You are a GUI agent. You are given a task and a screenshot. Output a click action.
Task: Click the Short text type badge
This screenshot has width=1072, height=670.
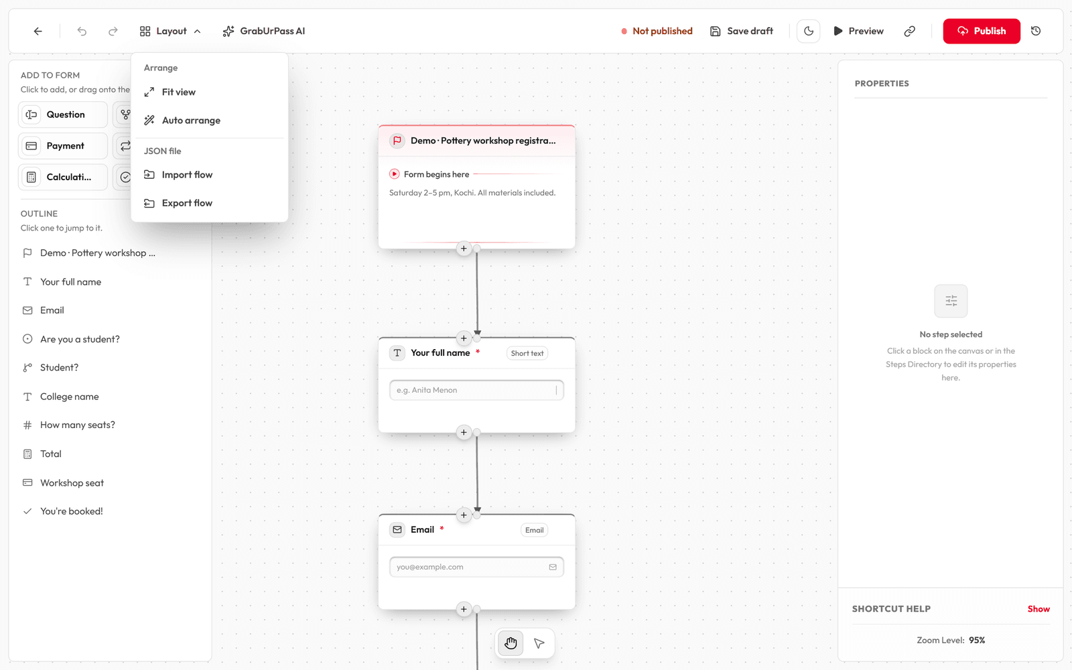pyautogui.click(x=527, y=353)
